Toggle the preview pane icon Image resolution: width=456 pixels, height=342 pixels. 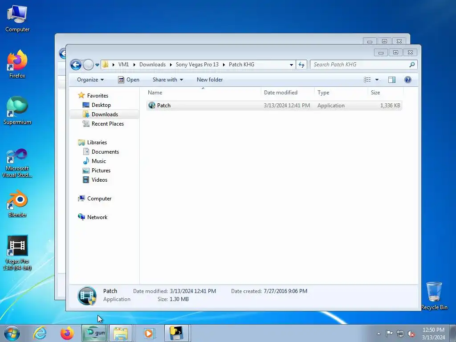(x=392, y=80)
